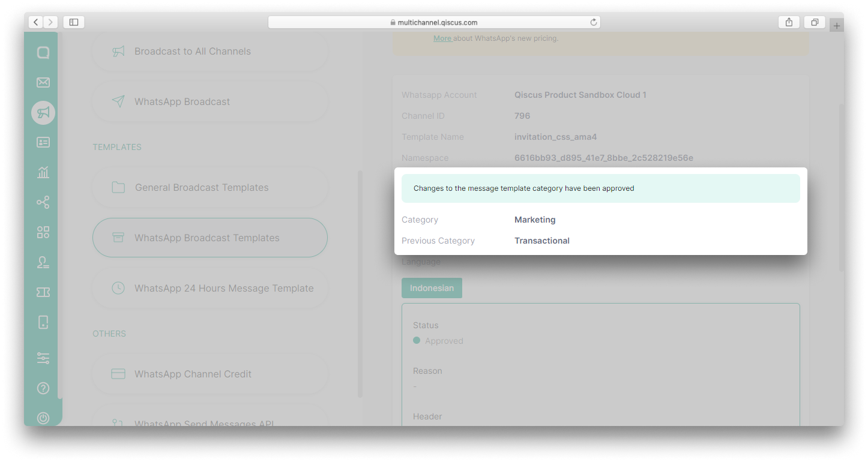Click the power logout sidebar icon
Screen dimensions: 868x462
(x=43, y=418)
